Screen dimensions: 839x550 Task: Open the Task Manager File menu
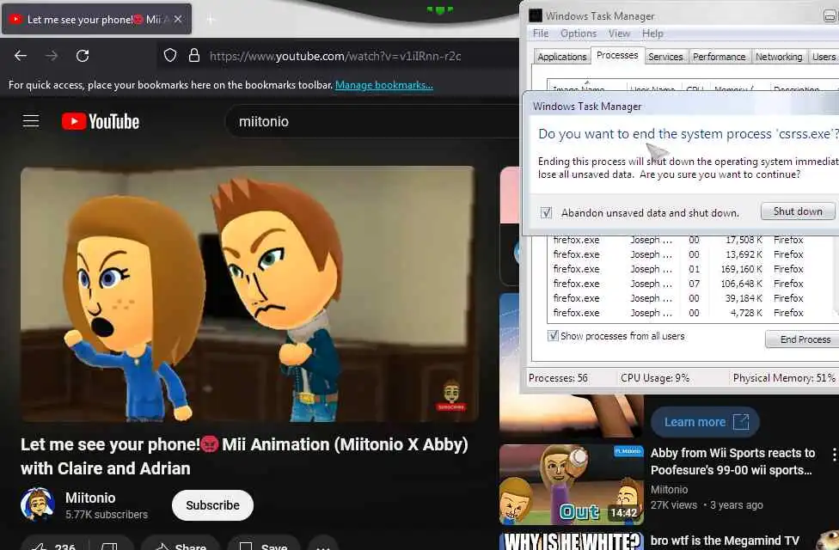(x=541, y=34)
